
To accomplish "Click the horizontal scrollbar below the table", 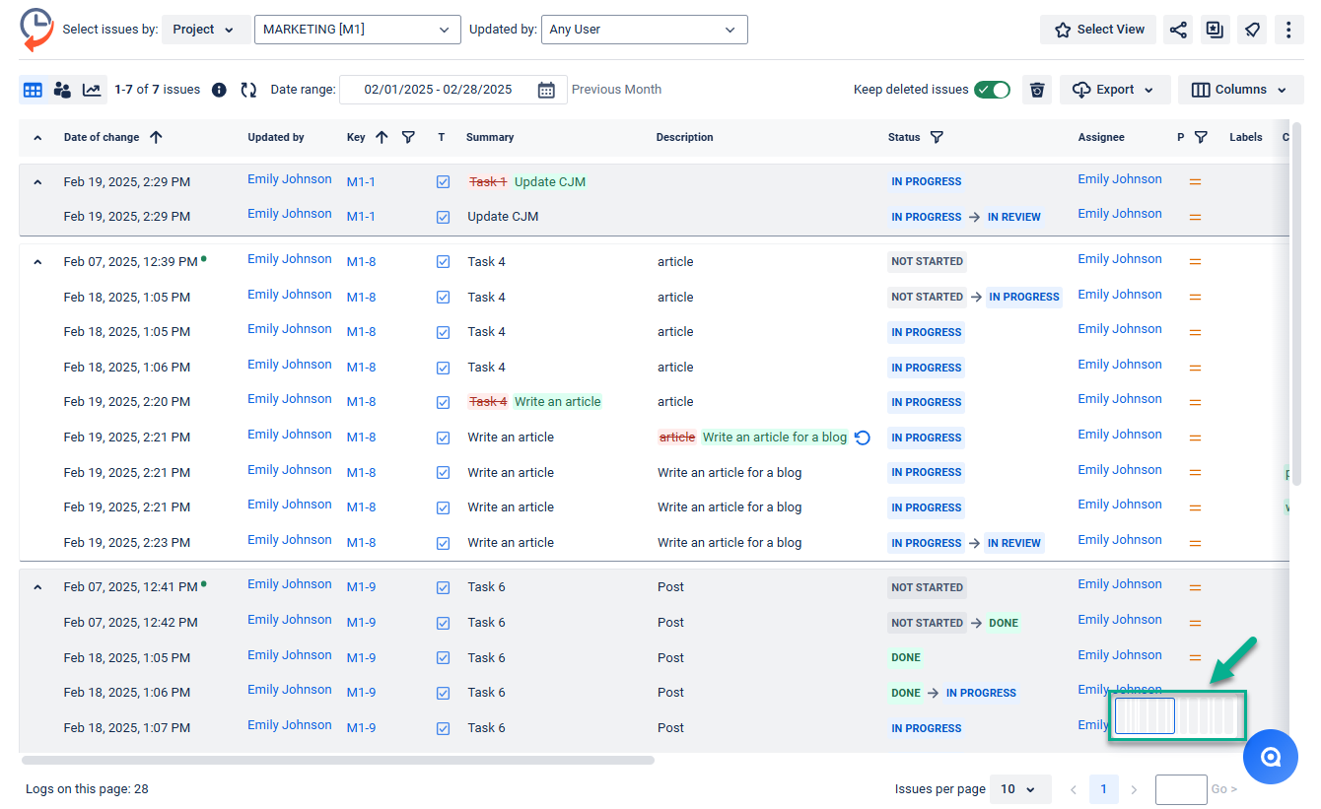I will (x=337, y=761).
